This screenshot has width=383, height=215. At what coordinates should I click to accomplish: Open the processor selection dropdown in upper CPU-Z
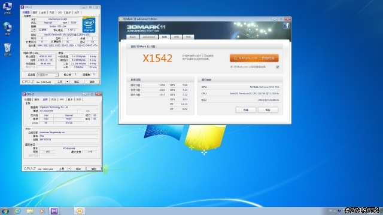(48, 75)
